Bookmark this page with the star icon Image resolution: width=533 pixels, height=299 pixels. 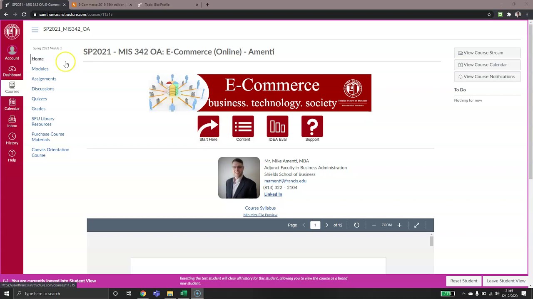(x=489, y=15)
